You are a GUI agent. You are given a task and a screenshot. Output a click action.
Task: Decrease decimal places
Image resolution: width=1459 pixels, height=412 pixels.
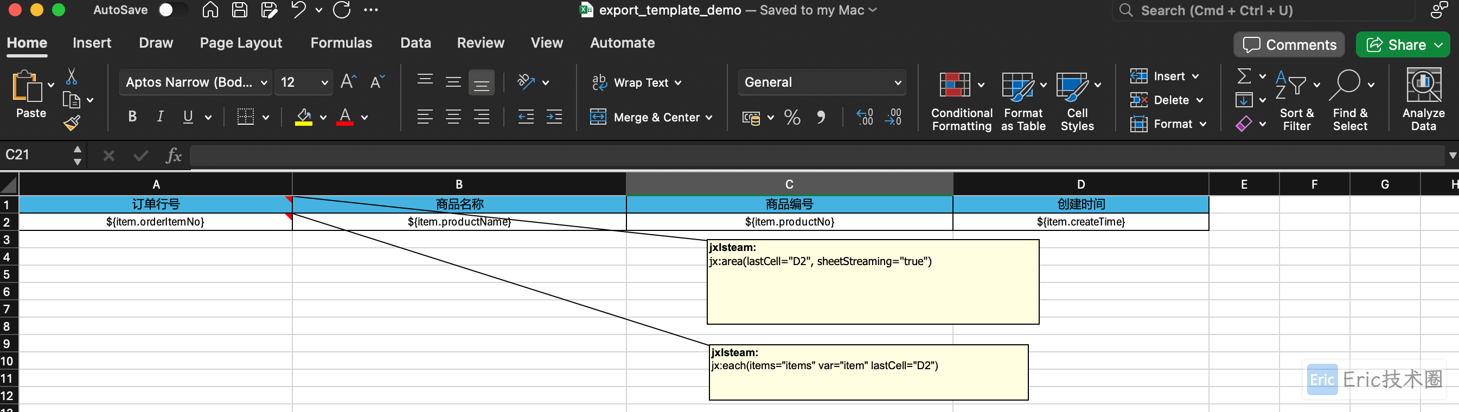(893, 117)
